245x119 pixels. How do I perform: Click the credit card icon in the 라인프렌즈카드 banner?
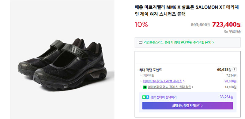point(141,42)
